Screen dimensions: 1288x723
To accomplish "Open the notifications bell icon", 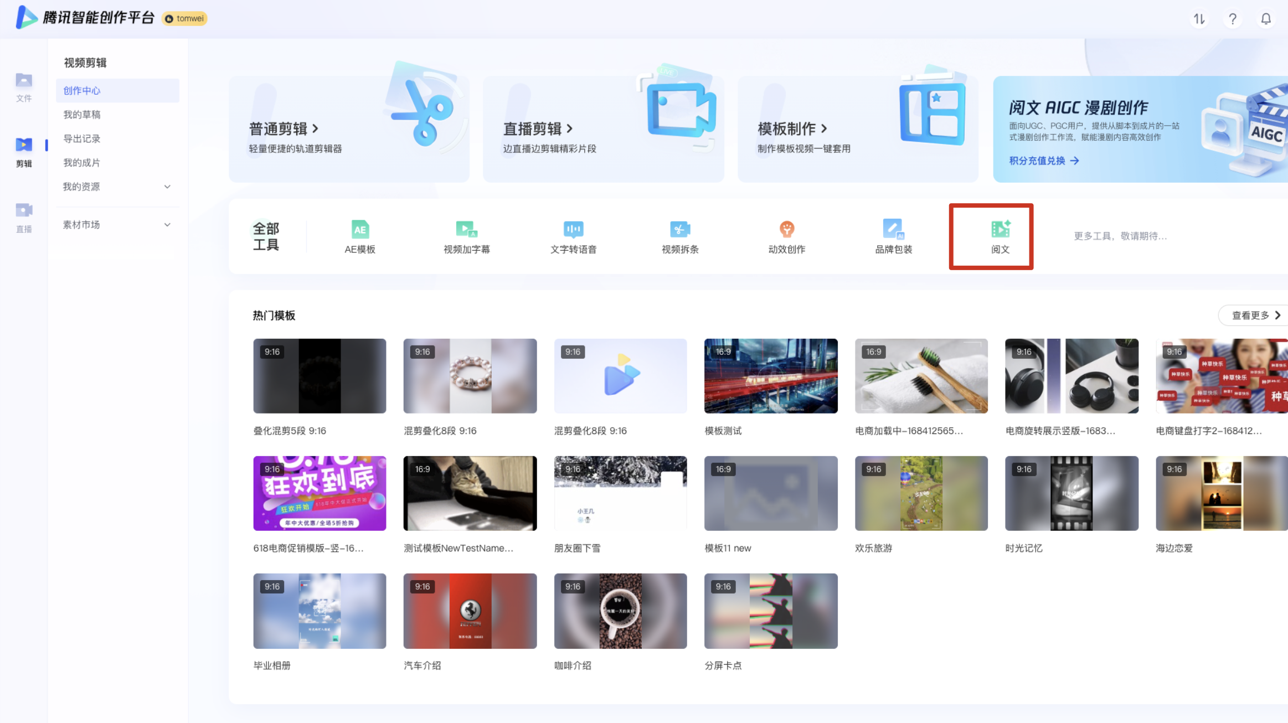I will click(x=1266, y=19).
